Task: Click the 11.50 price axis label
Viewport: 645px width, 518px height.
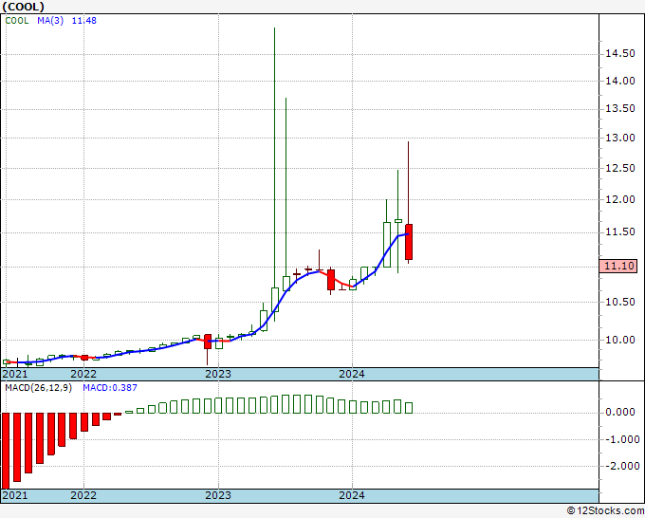Action: (620, 232)
